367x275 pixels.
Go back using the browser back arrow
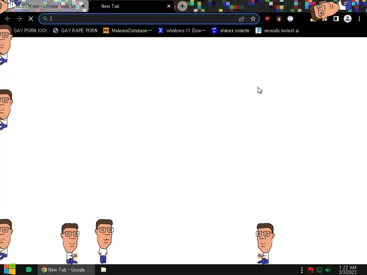click(x=8, y=19)
